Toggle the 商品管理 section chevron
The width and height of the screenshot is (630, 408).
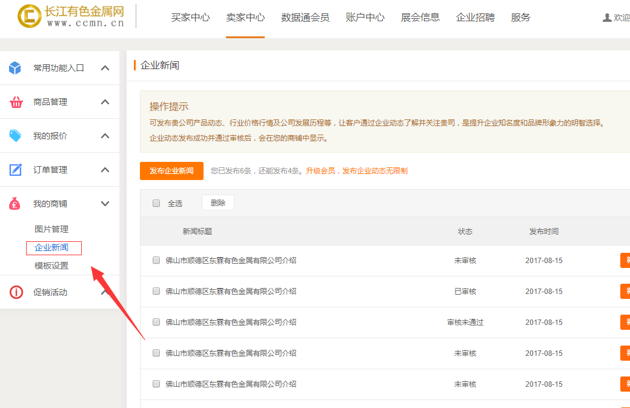tap(105, 102)
